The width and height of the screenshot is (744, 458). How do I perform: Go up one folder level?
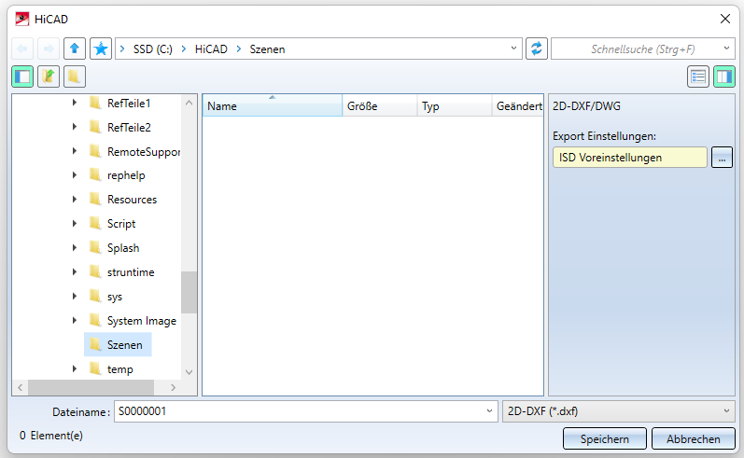pos(75,49)
